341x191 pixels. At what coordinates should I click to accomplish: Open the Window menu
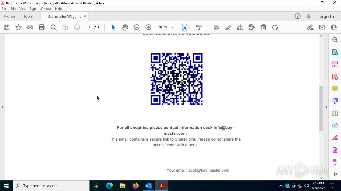pyautogui.click(x=46, y=9)
